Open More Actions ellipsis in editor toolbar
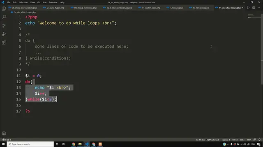 coord(259,8)
